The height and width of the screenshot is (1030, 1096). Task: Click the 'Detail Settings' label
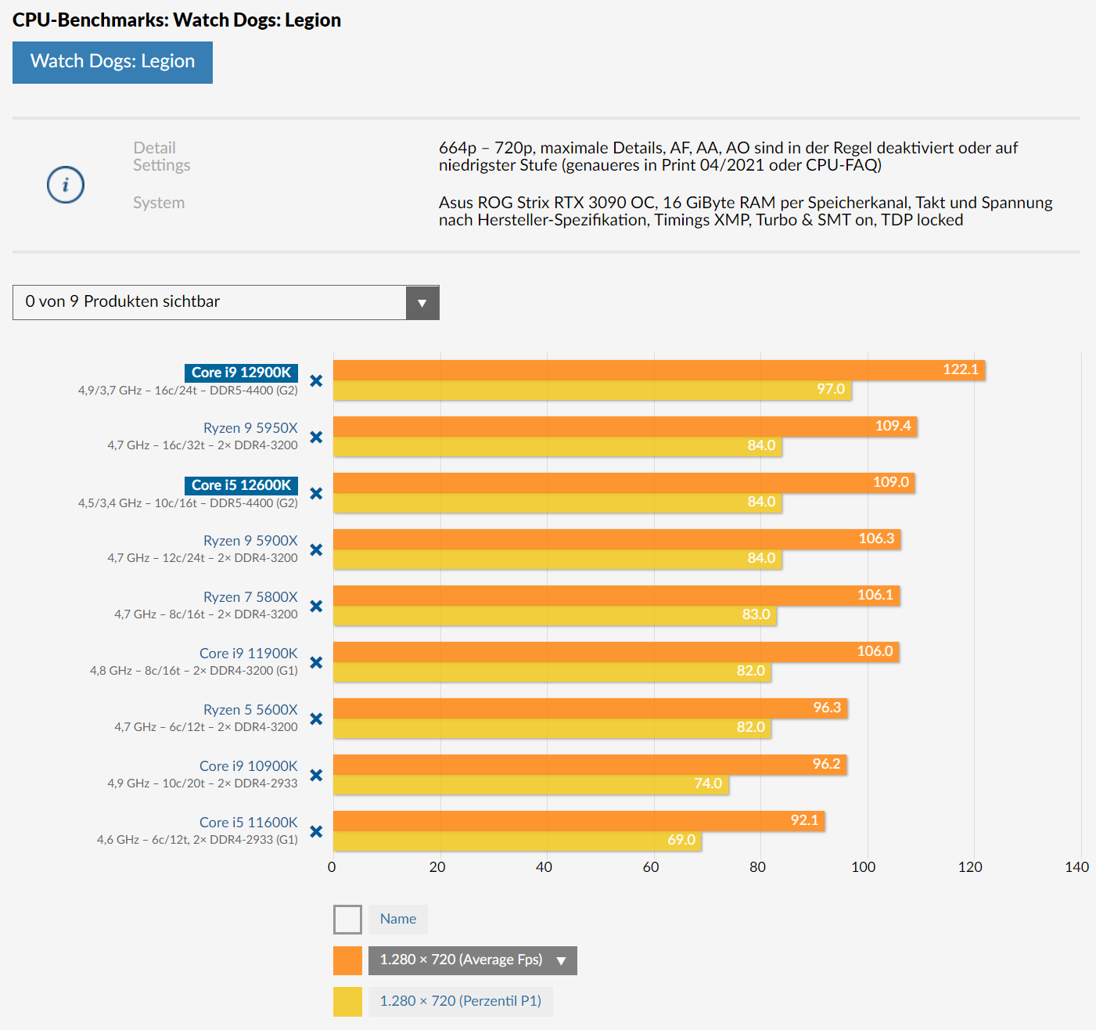coord(161,157)
